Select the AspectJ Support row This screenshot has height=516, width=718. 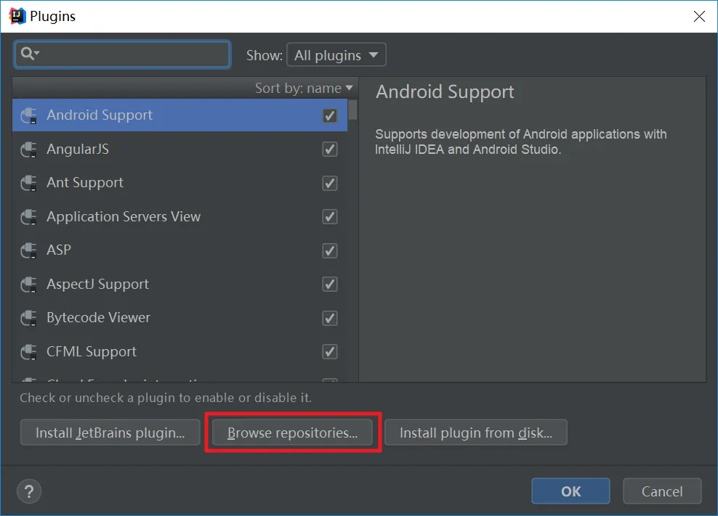click(179, 284)
